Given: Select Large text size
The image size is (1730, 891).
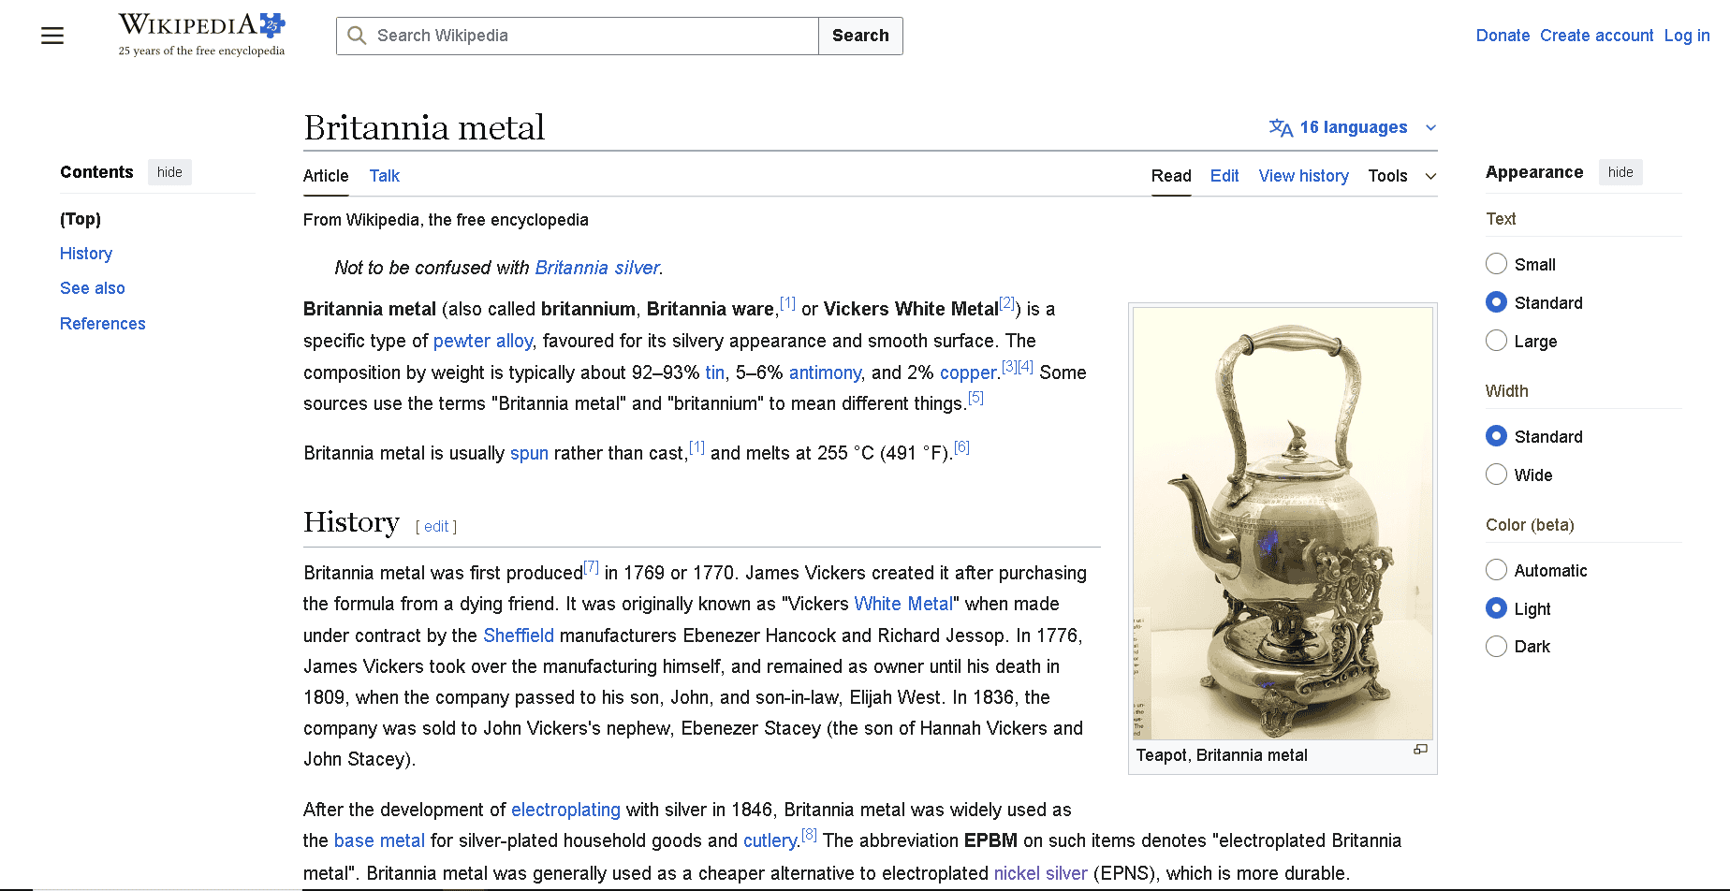Looking at the screenshot, I should pyautogui.click(x=1496, y=341).
